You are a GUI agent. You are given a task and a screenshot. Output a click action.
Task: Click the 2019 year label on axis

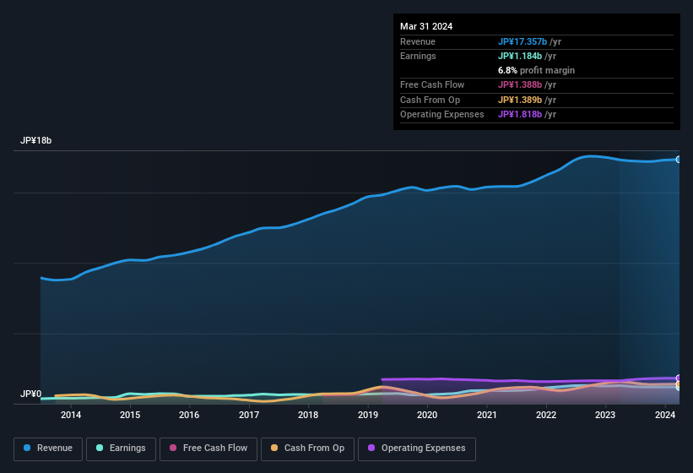click(x=368, y=415)
